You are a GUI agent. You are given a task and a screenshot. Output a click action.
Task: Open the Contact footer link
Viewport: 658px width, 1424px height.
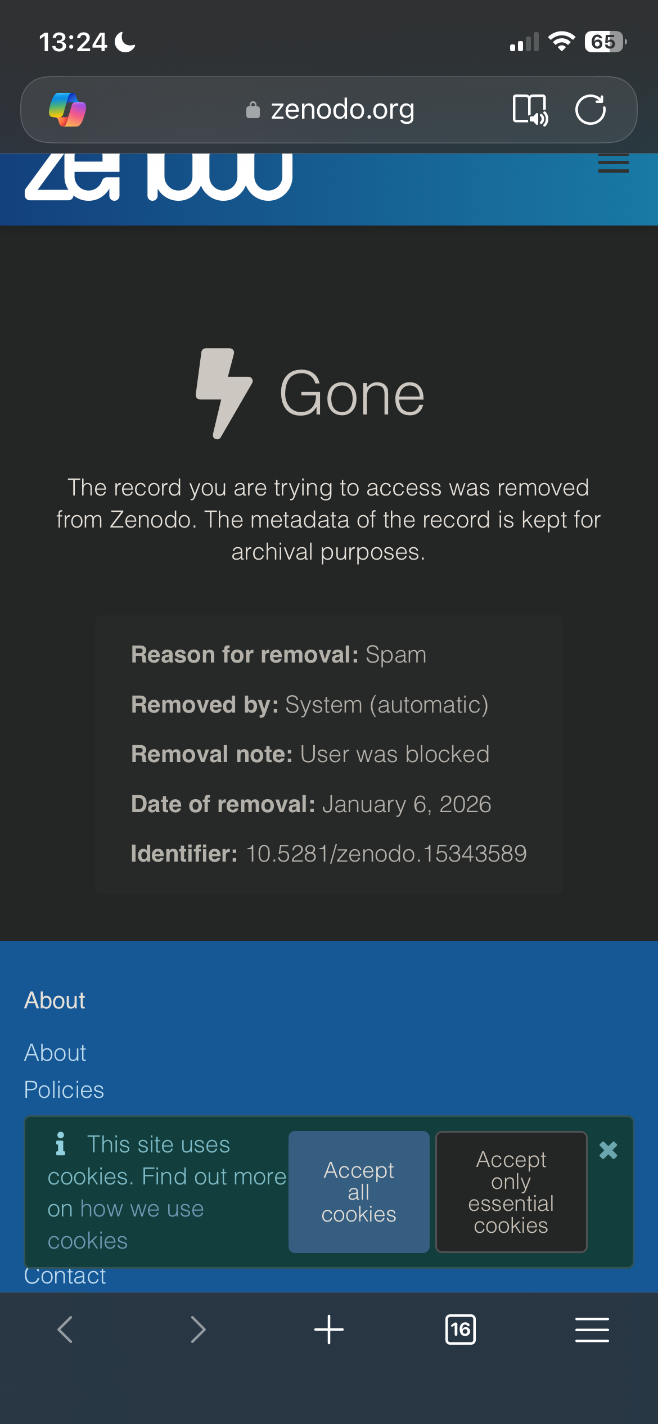pos(65,1277)
